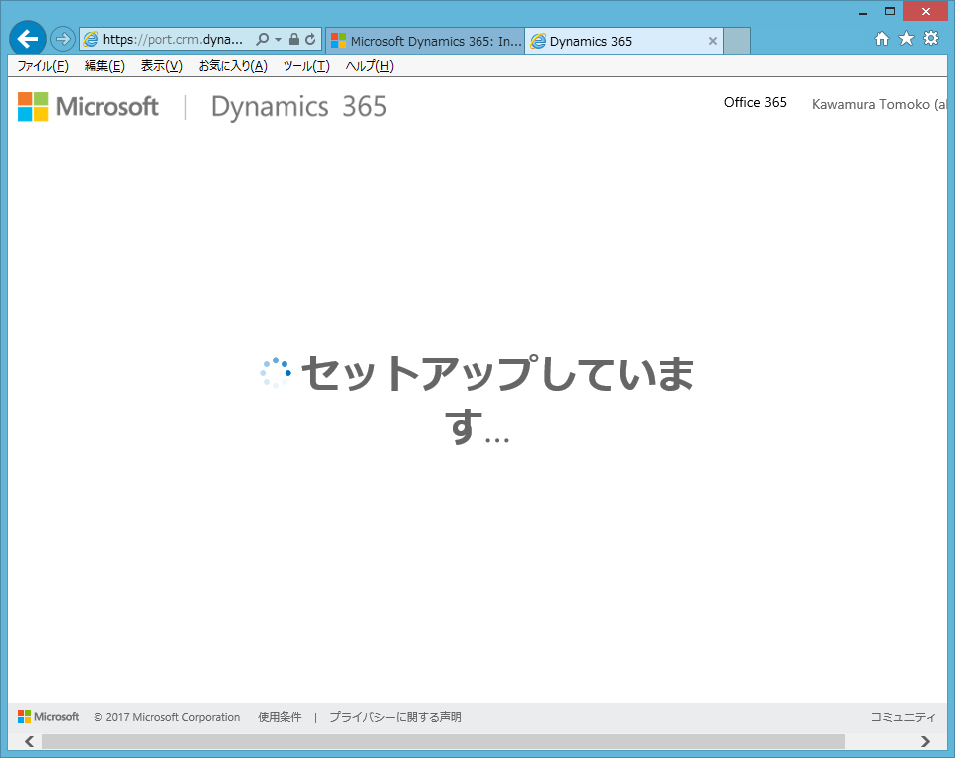The image size is (955, 758).
Task: Click the small Microsoft logo in footer
Action: (x=48, y=717)
